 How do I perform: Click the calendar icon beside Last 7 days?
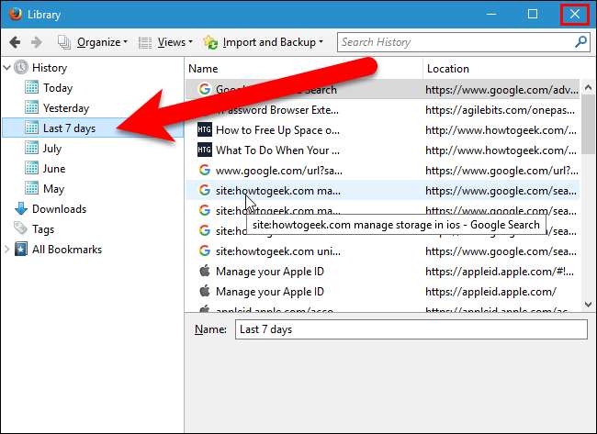tap(31, 128)
